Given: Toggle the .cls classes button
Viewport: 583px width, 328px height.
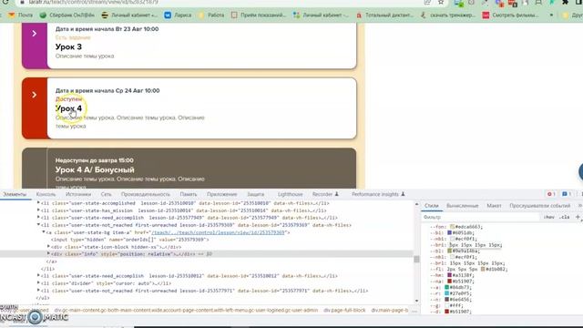Looking at the screenshot, I should pos(565,217).
